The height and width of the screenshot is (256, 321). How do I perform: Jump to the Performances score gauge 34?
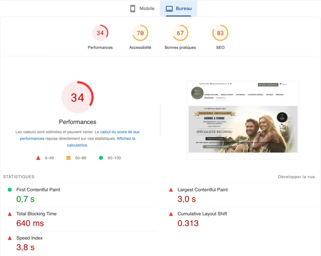(x=100, y=33)
